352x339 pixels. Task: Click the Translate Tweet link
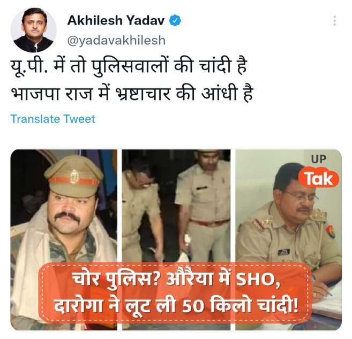[x=53, y=119]
